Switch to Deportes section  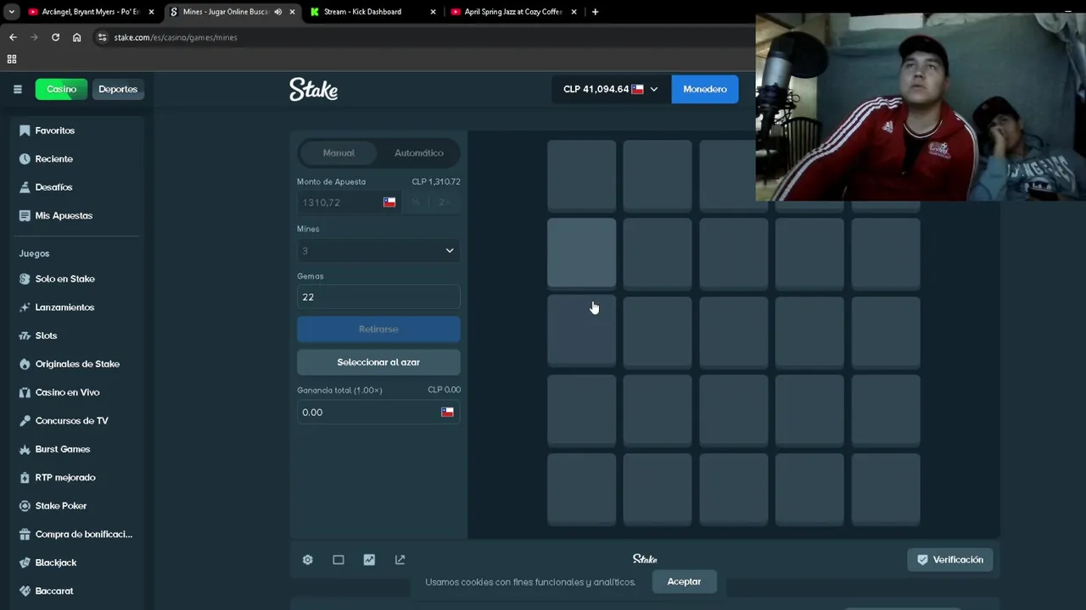(x=118, y=89)
